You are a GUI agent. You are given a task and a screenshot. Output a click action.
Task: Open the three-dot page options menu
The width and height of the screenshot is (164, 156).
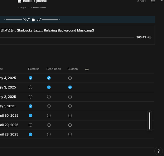pyautogui.click(x=161, y=1)
